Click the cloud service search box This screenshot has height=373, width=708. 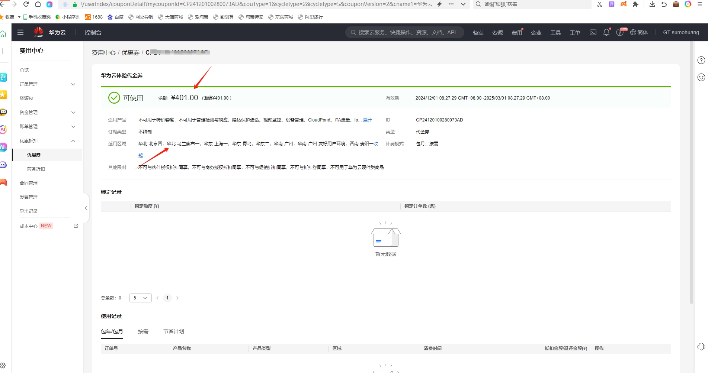[406, 32]
